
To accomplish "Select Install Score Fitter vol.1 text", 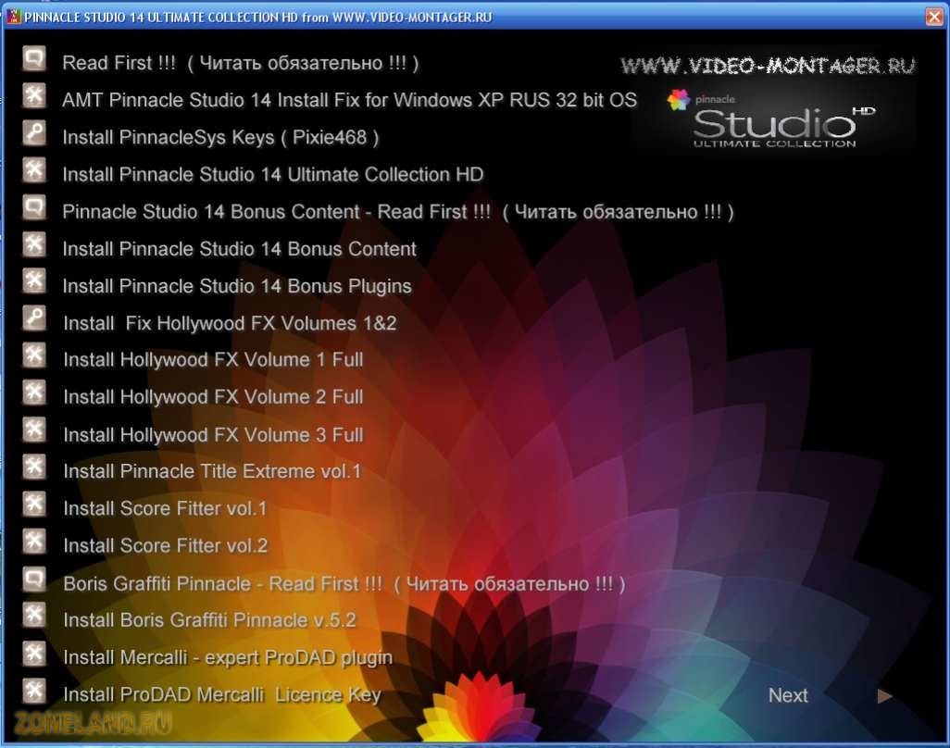I will coord(165,508).
